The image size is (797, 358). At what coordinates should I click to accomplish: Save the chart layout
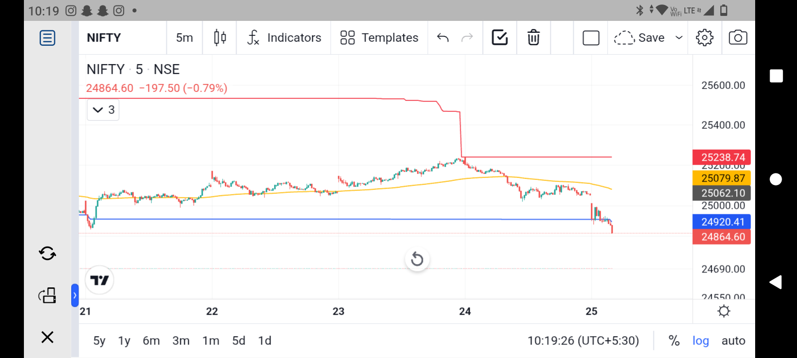pos(640,38)
